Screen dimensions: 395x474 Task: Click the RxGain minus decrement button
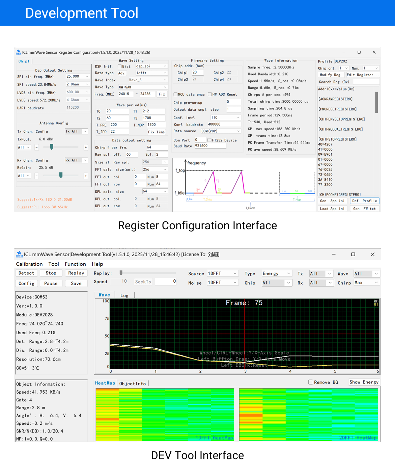tap(37, 176)
